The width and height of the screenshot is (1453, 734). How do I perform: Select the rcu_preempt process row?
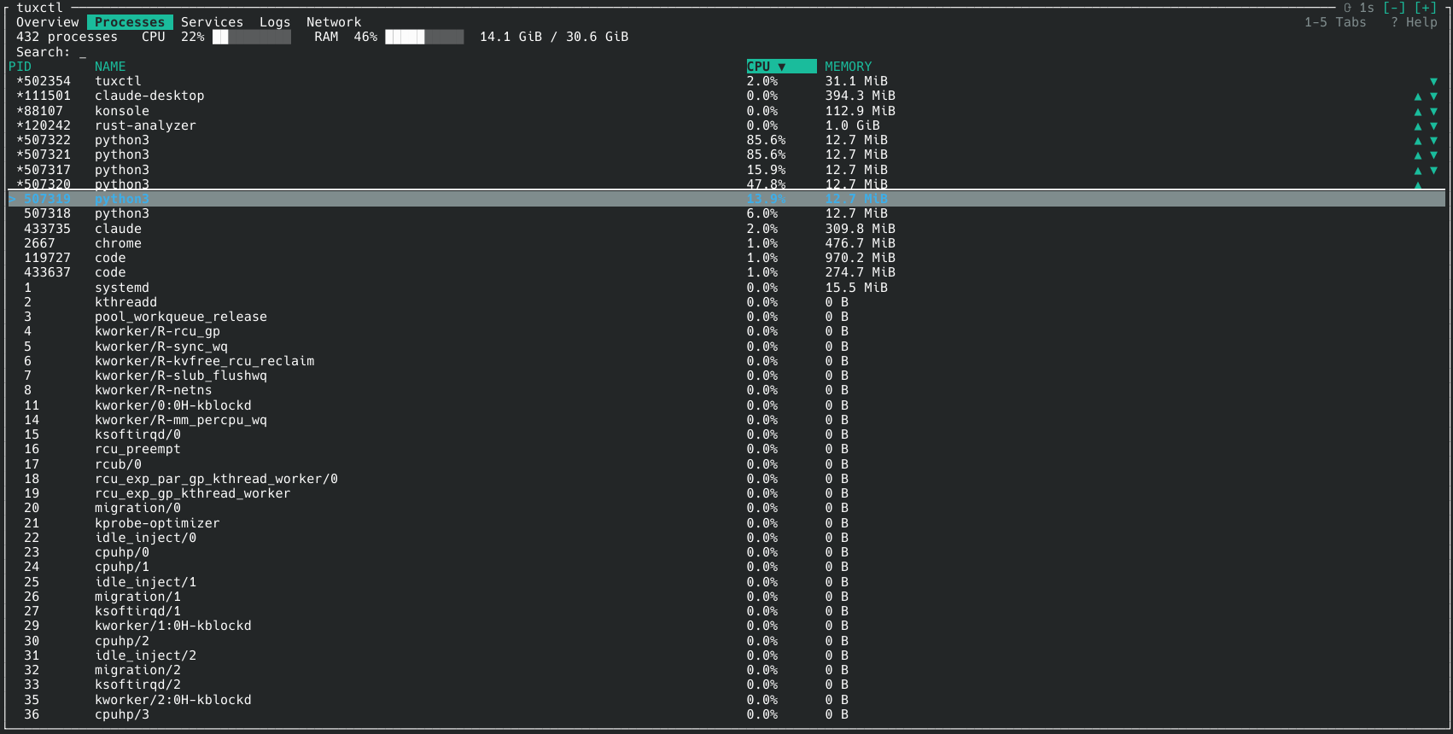[x=726, y=449]
